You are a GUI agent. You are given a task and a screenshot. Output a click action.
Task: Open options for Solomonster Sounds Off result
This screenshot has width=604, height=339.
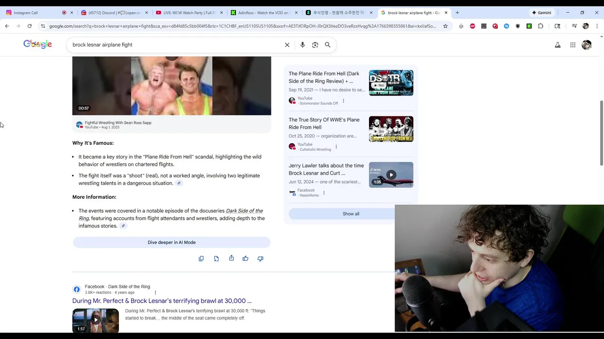[x=343, y=101]
